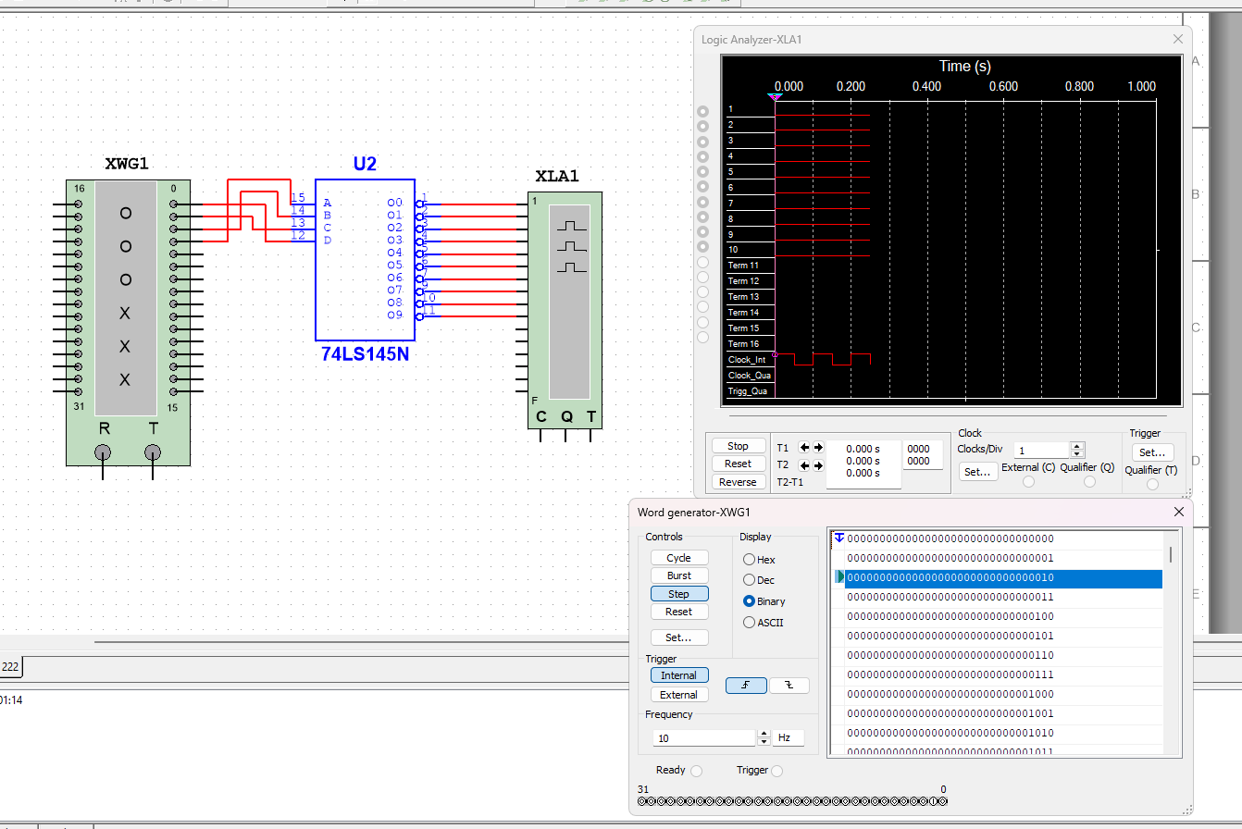
Task: Open the XLA1 logic analyzer instrument
Action: (565, 310)
